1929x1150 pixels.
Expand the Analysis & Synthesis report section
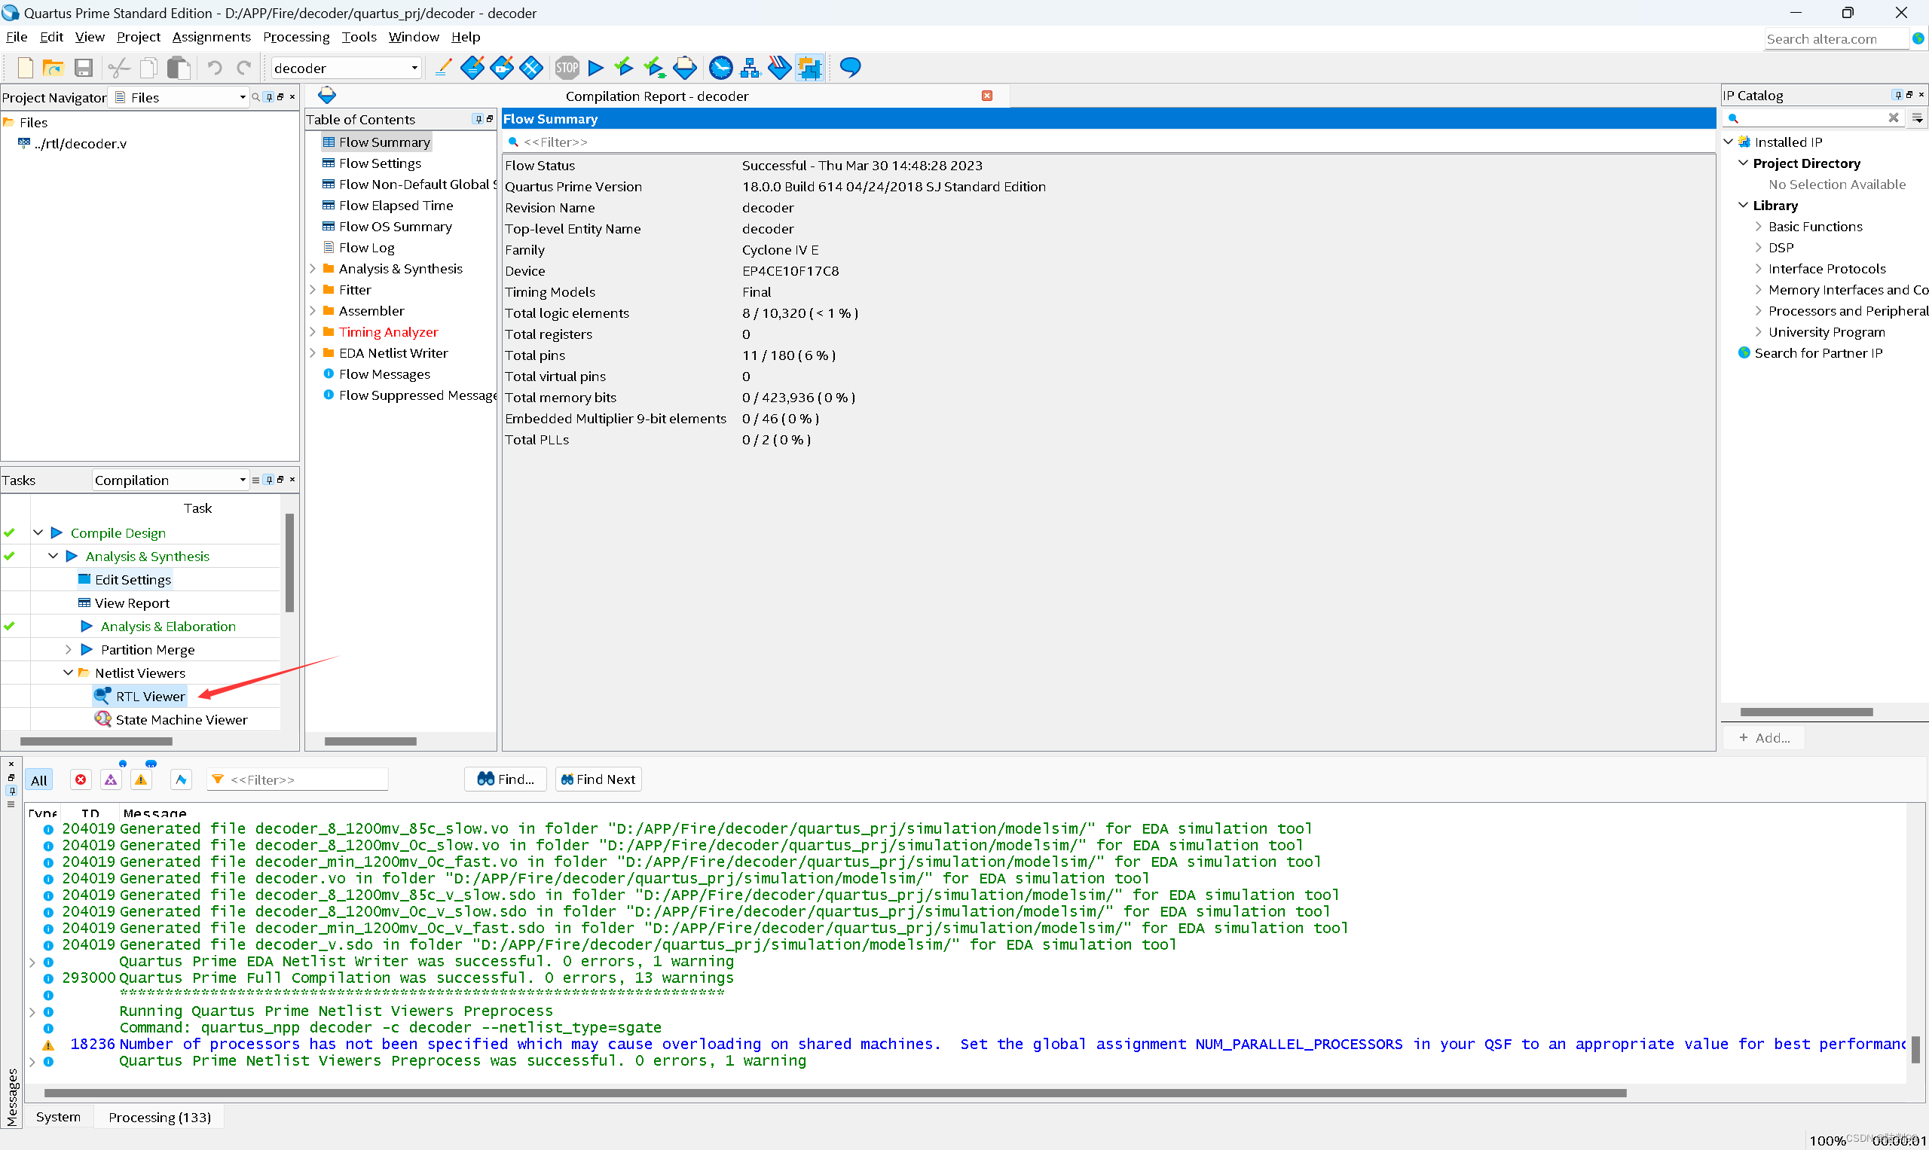click(x=313, y=268)
